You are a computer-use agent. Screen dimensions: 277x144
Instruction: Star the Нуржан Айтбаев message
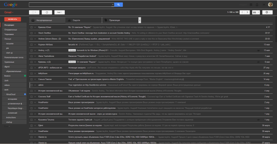pos(35,45)
